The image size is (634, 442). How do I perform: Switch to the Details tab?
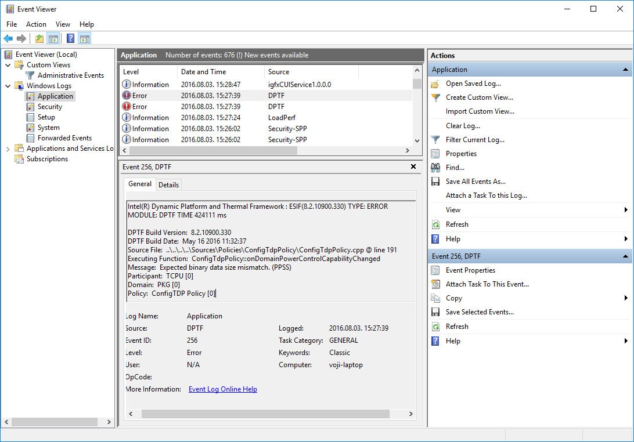click(x=168, y=184)
